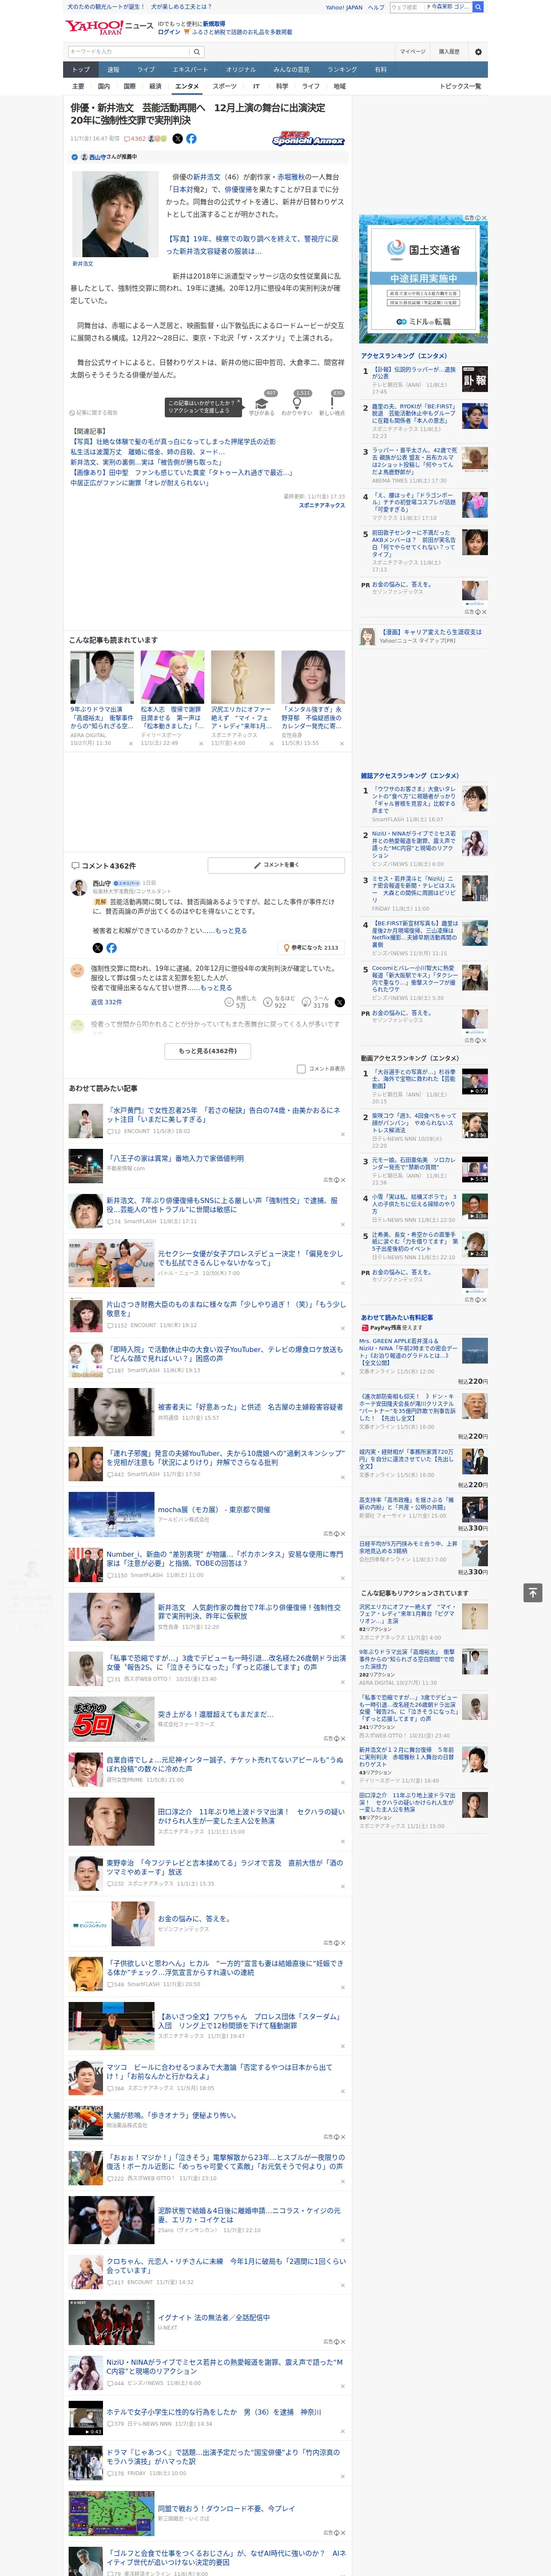This screenshot has height=2576, width=551.
Task: Open the マイページ link
Action: coord(412,51)
